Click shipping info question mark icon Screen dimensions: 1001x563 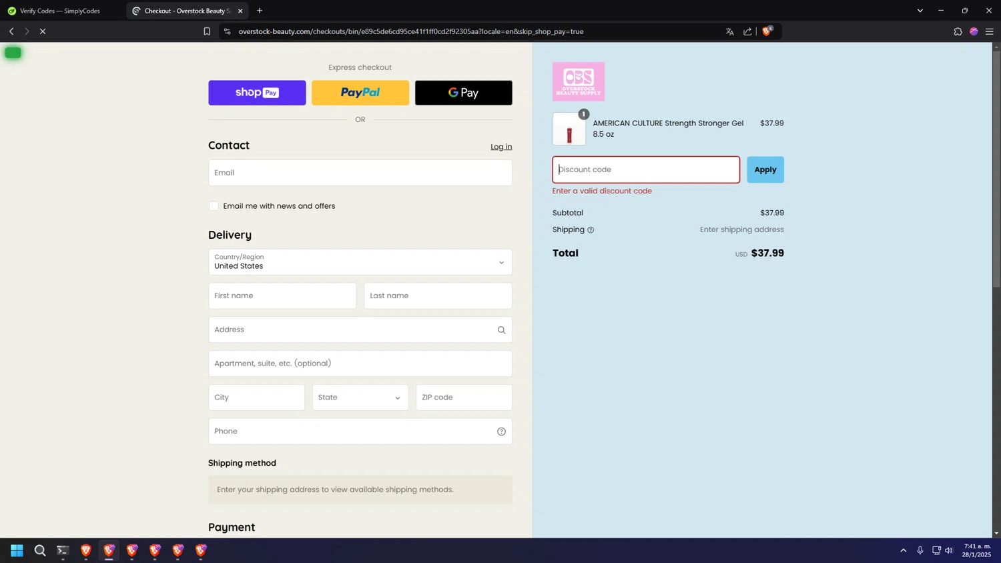point(591,230)
